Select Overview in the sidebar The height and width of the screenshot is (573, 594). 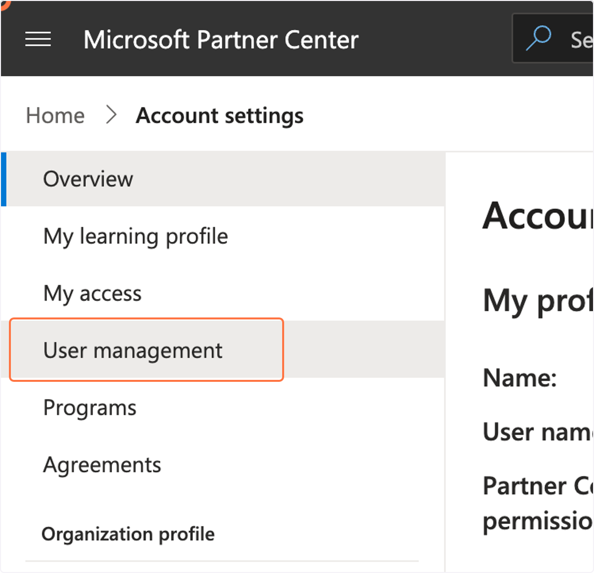223,179
